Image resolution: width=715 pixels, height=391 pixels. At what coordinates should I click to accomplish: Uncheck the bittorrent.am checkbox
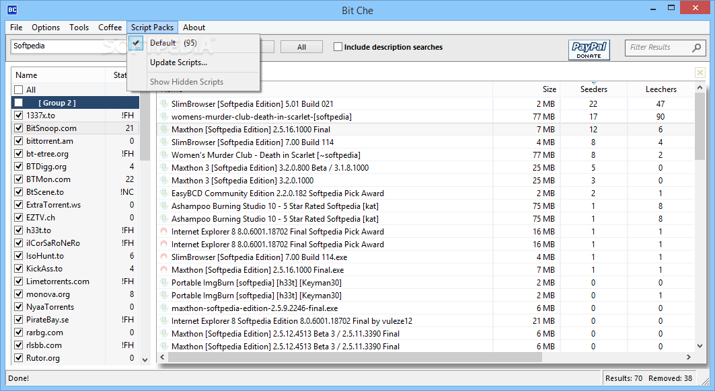(x=19, y=141)
